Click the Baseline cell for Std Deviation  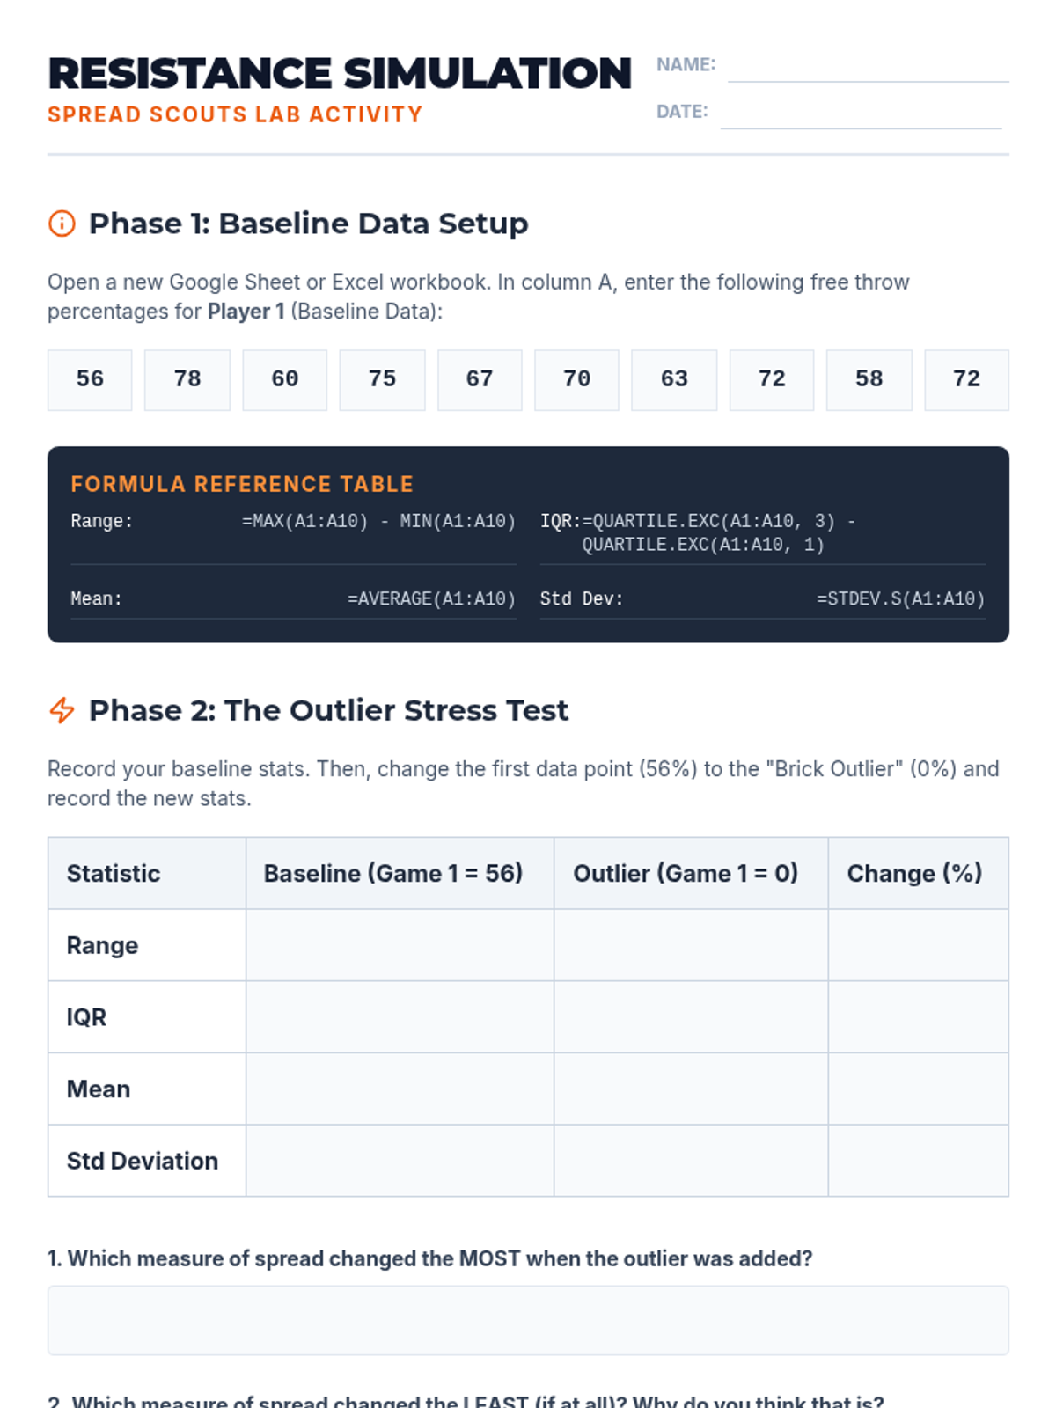coord(400,1161)
